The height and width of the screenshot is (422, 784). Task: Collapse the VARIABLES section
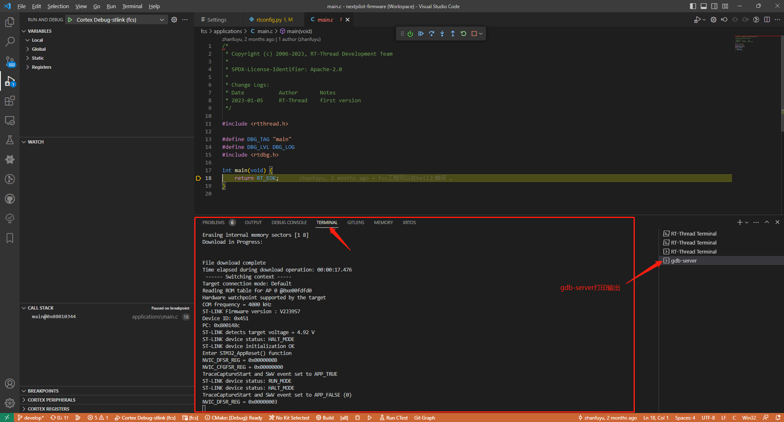pos(107,31)
